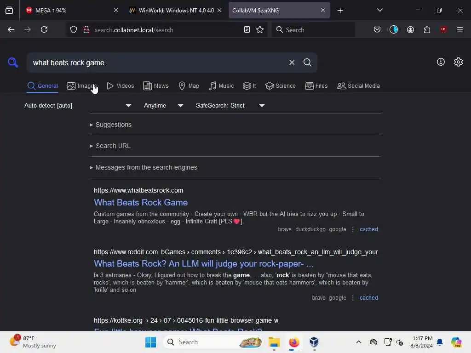
Task: Select the Science search category
Action: 280,86
